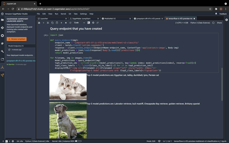229x143 pixels.
Task: Open the SageMaker Components and registries sidebar icon
Action: 2,75
